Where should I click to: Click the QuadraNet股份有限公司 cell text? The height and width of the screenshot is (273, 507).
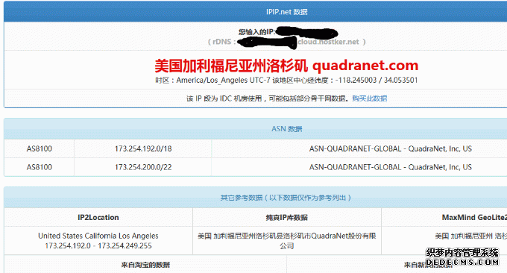click(x=287, y=241)
